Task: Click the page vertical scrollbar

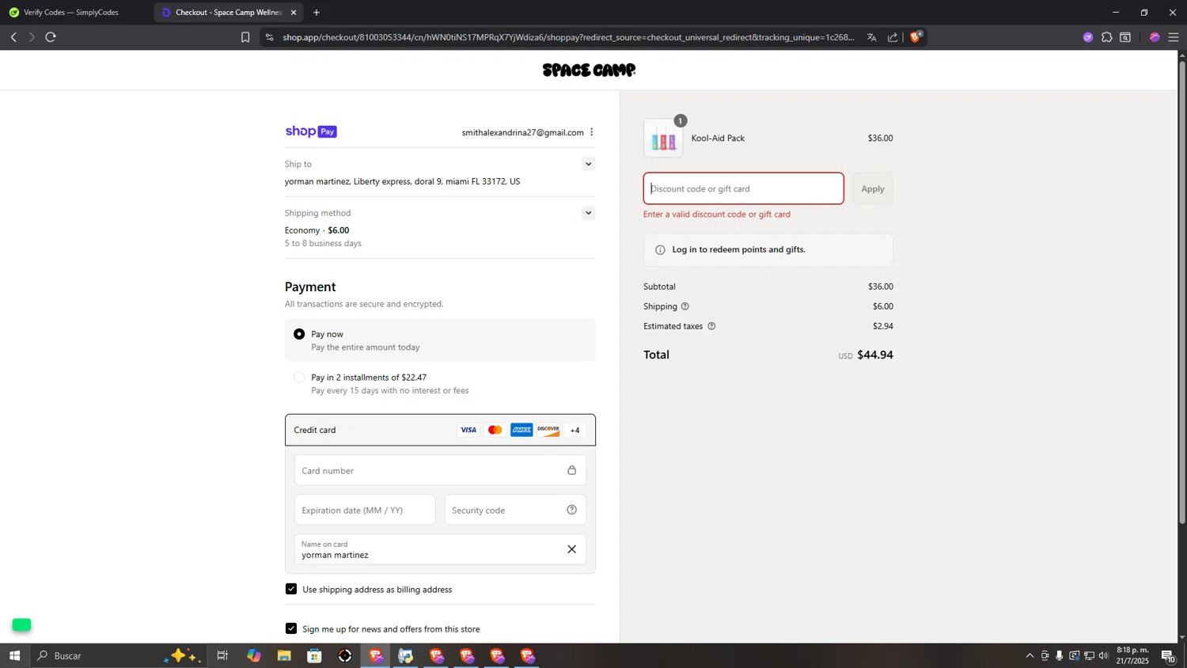Action: [x=1182, y=293]
